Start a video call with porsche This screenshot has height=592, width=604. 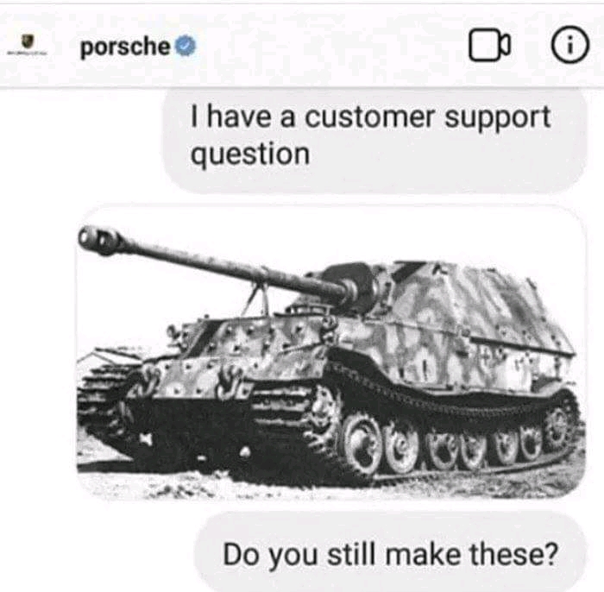click(489, 45)
